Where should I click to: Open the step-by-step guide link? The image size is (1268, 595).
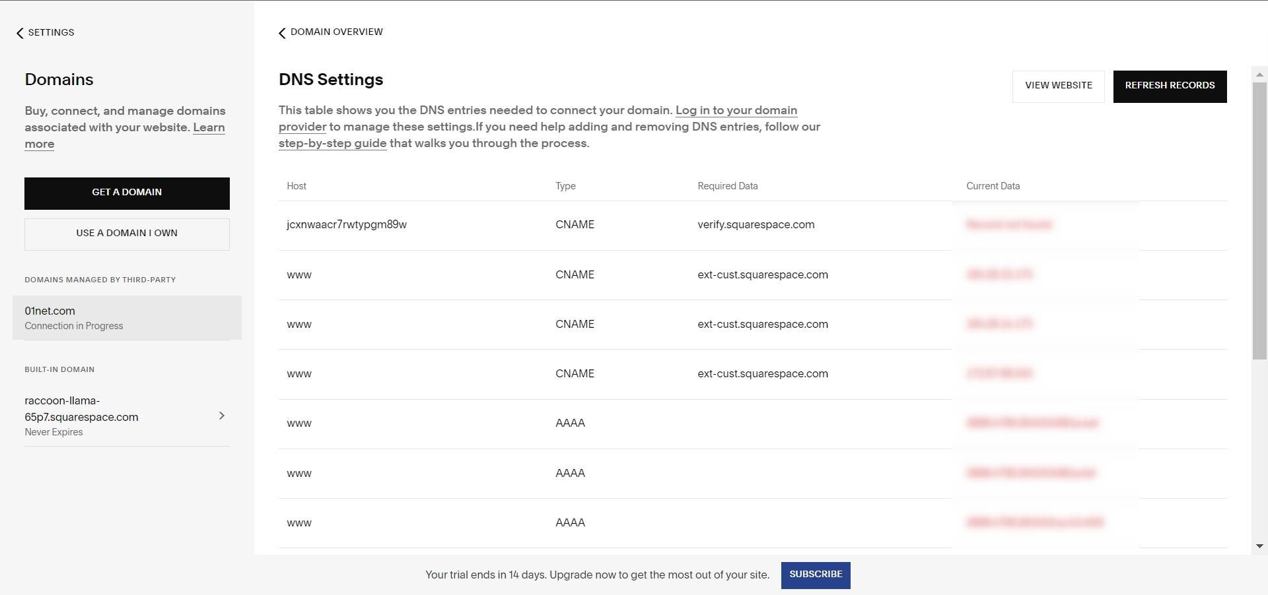pos(332,143)
